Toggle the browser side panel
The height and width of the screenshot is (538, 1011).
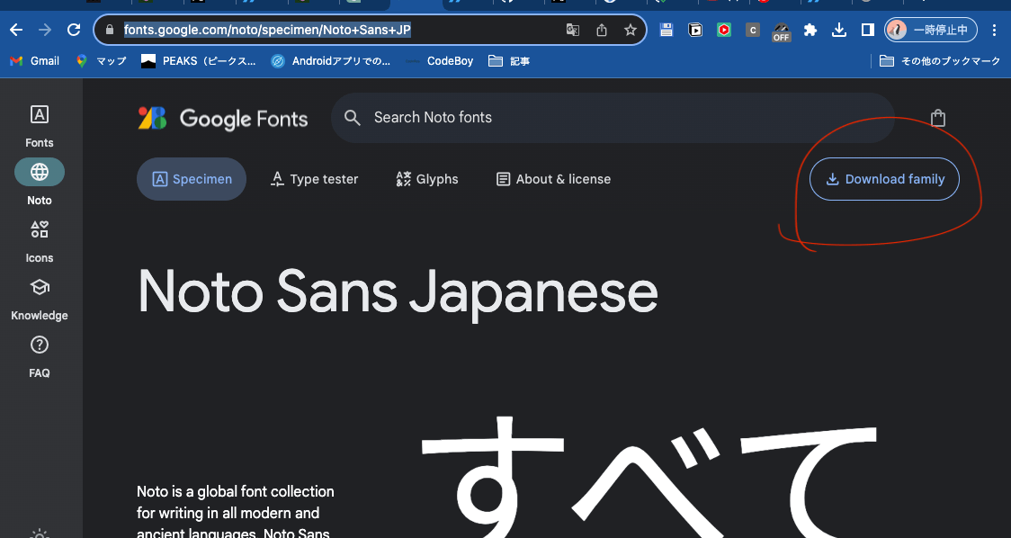868,30
